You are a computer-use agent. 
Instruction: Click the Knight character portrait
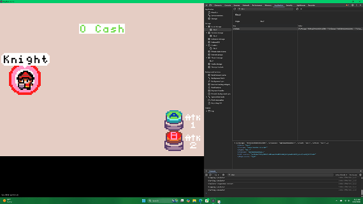click(x=25, y=80)
